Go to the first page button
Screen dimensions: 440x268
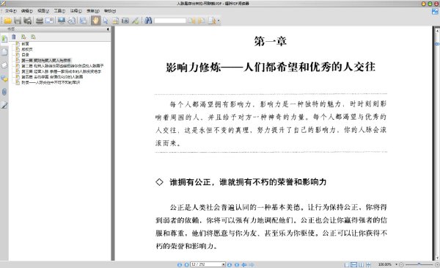point(180,264)
